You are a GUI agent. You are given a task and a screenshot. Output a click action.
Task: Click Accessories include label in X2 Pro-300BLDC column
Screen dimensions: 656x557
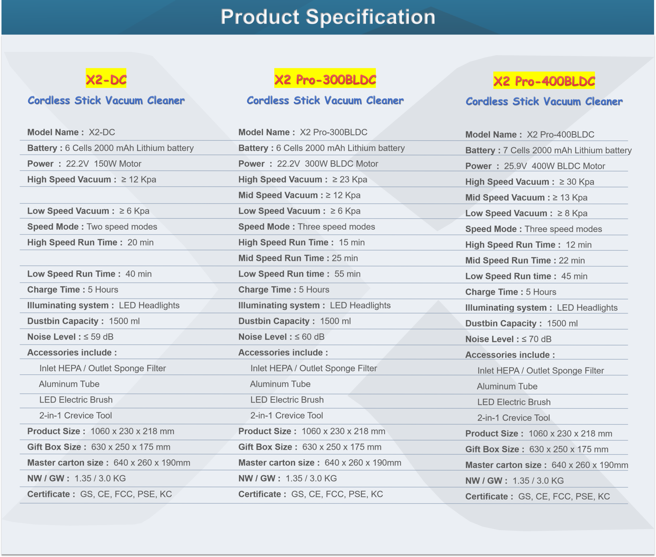click(x=283, y=352)
